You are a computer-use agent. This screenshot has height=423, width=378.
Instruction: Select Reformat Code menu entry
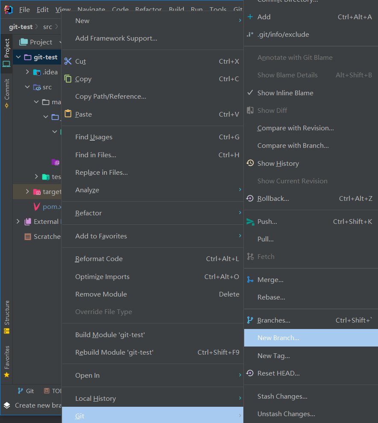coord(153,258)
